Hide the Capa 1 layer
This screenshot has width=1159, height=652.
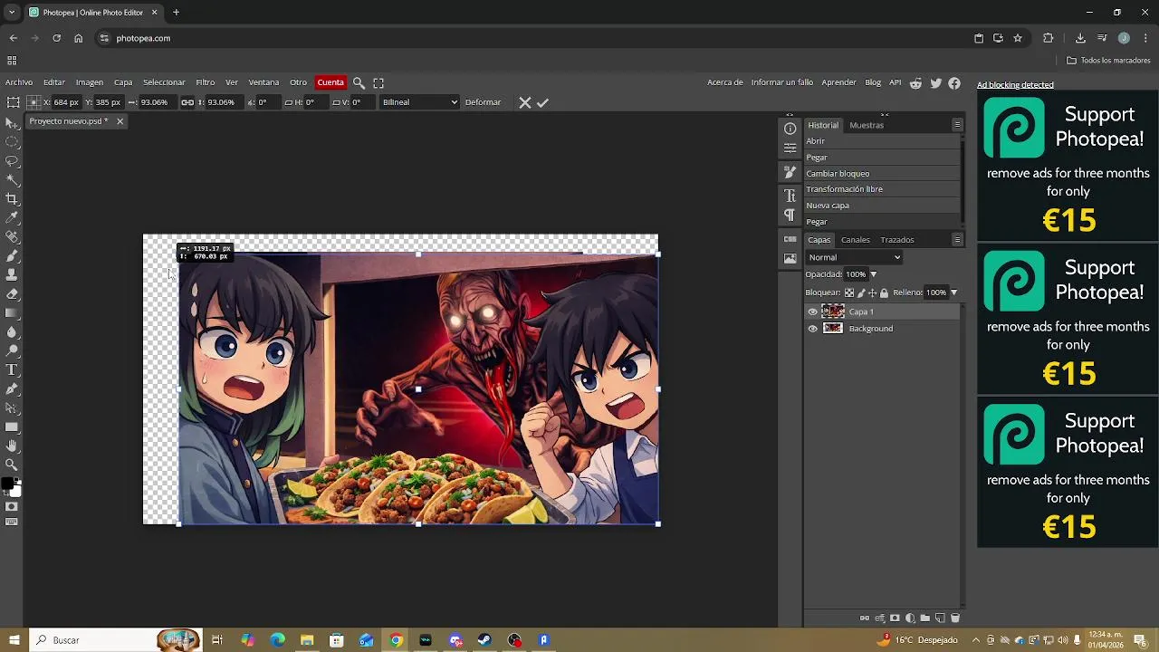coord(812,312)
